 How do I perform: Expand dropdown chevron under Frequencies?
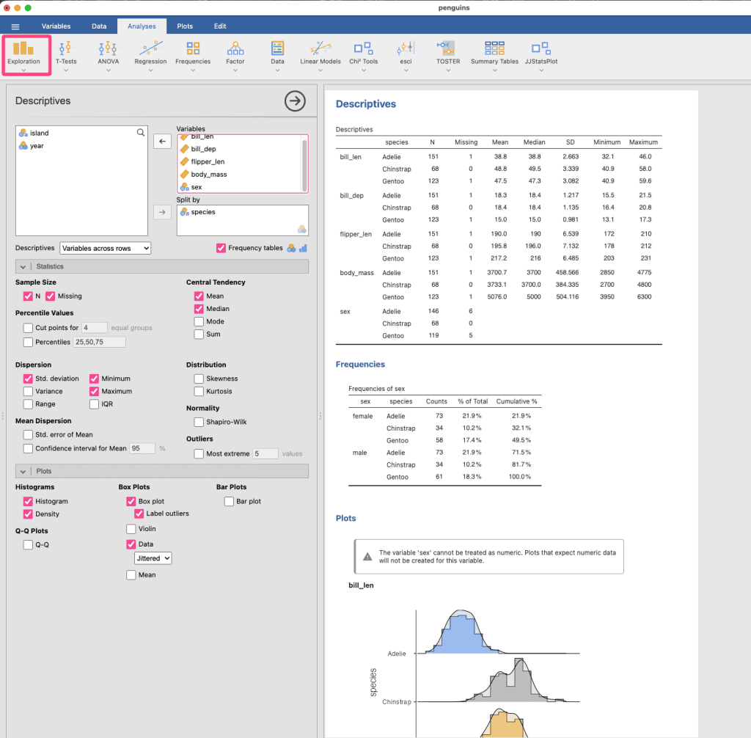[x=193, y=70]
